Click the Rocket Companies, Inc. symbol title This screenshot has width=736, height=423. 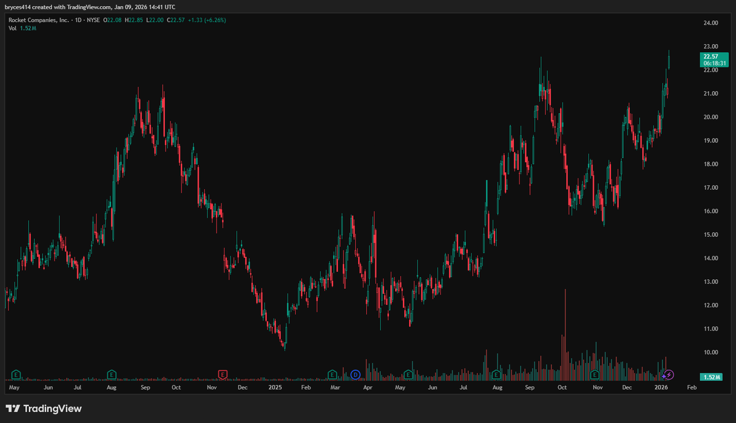click(x=37, y=20)
